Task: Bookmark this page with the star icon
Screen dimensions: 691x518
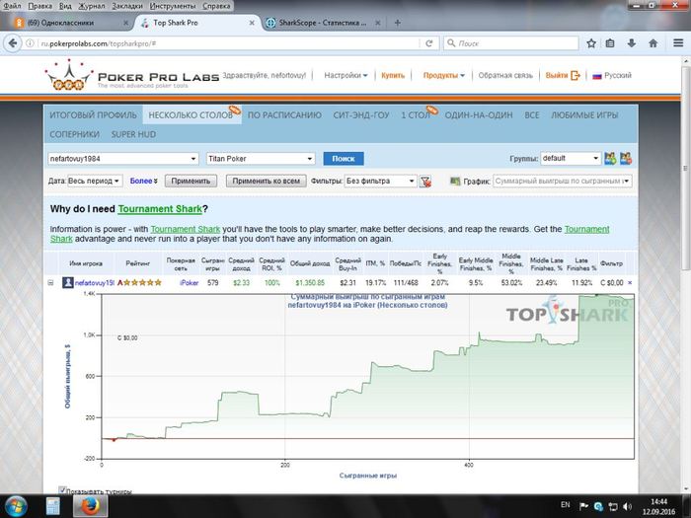Action: point(591,43)
